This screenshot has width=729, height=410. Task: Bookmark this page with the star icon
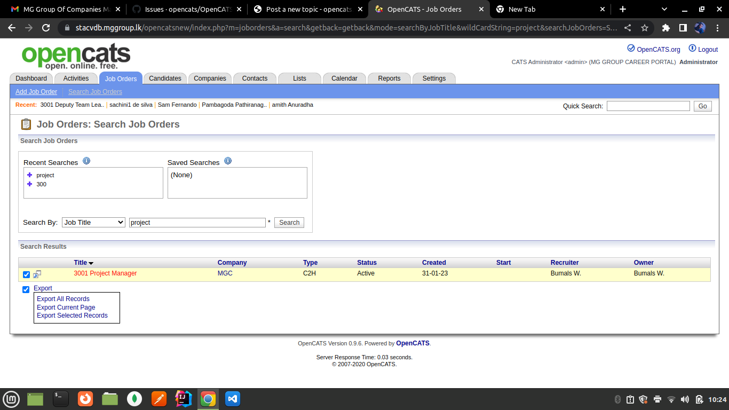pos(645,28)
